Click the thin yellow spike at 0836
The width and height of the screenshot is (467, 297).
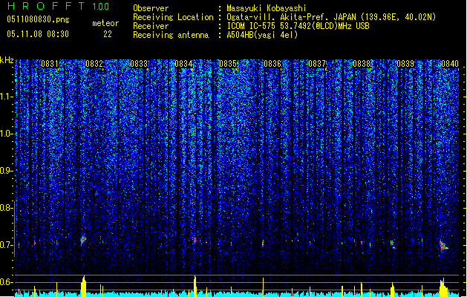coord(263,287)
